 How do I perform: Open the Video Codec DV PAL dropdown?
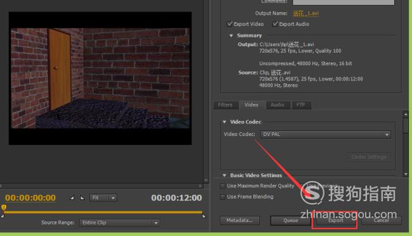(x=325, y=134)
